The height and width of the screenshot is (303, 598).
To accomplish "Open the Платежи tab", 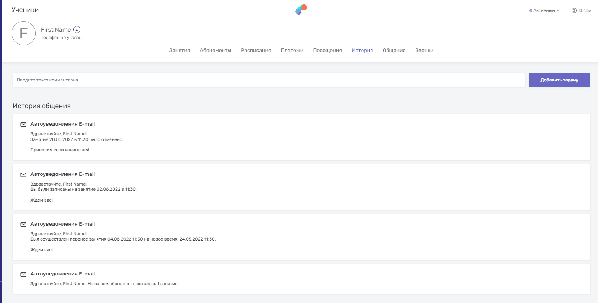I will pyautogui.click(x=292, y=51).
